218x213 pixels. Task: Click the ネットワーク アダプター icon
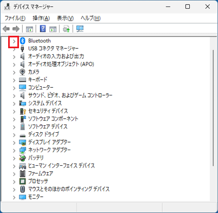point(22,150)
